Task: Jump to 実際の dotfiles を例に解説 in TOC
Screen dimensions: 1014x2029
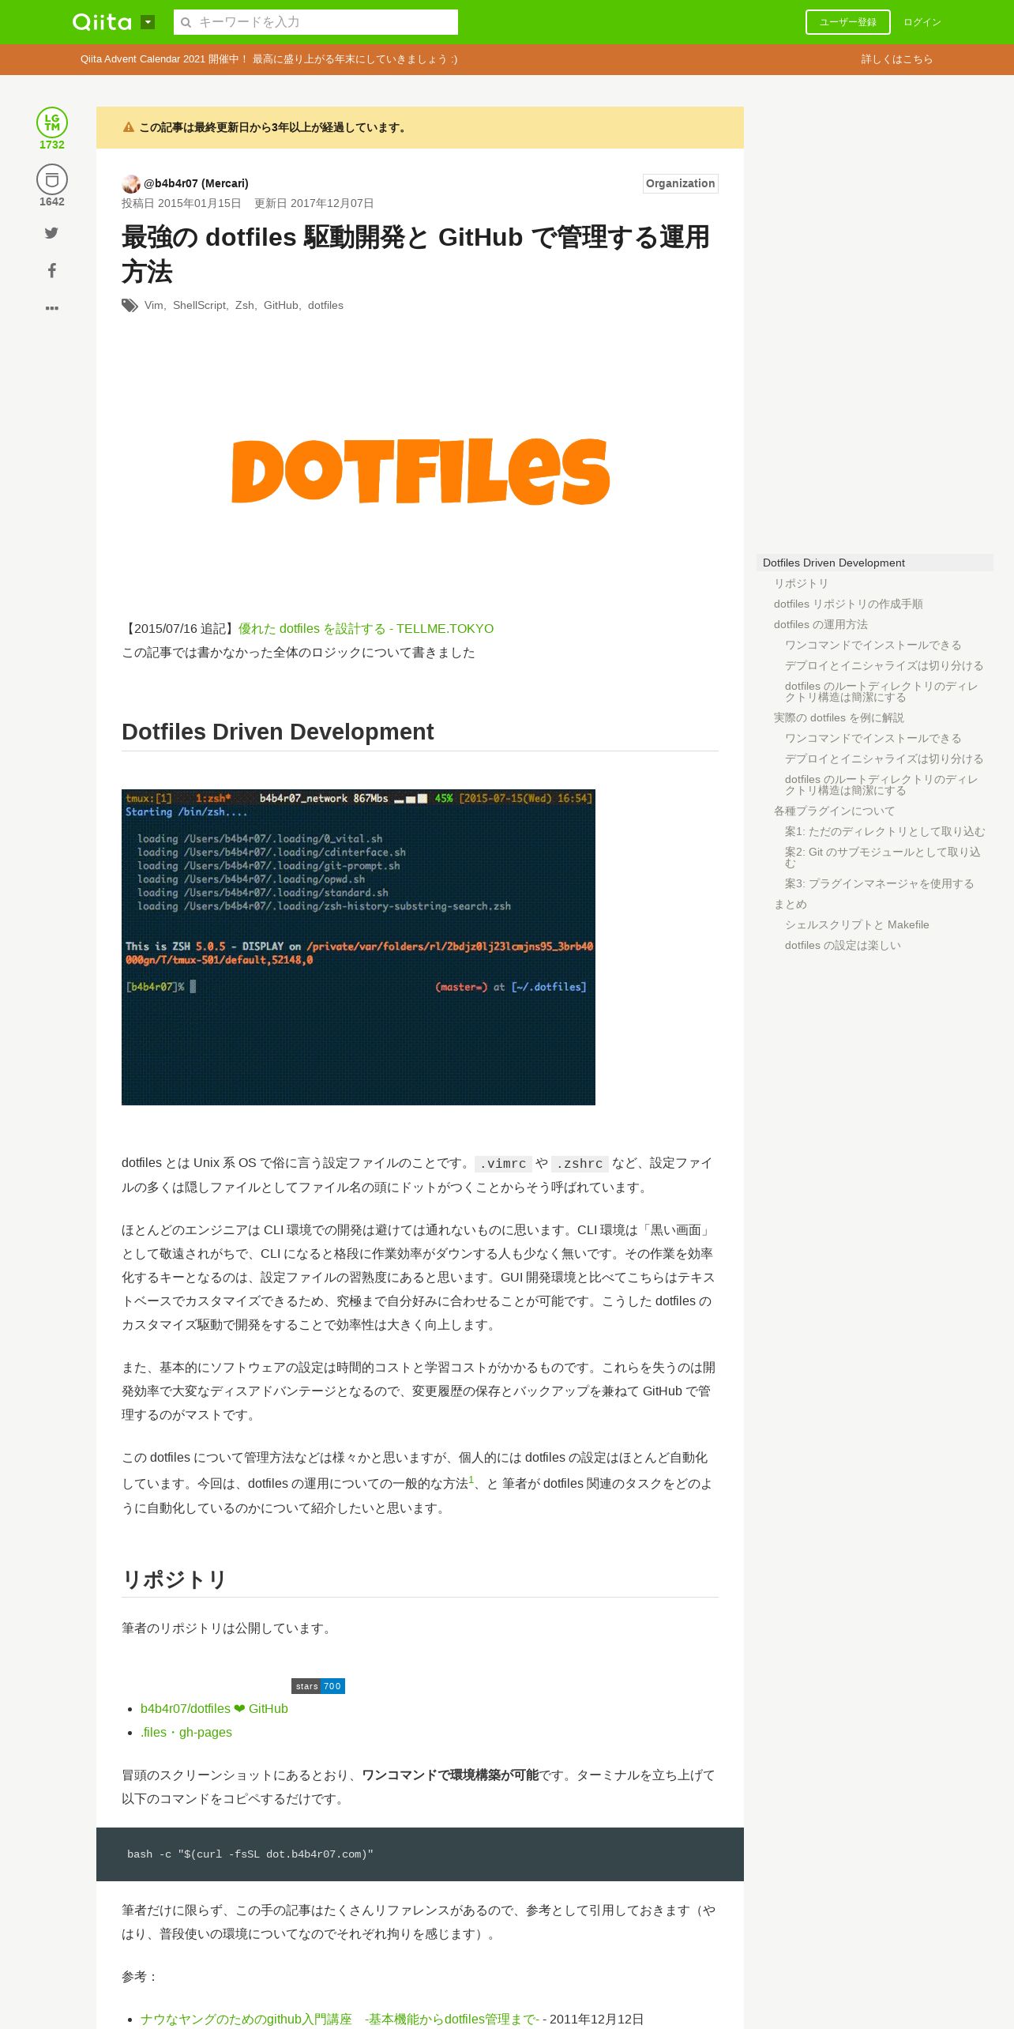Action: 839,717
